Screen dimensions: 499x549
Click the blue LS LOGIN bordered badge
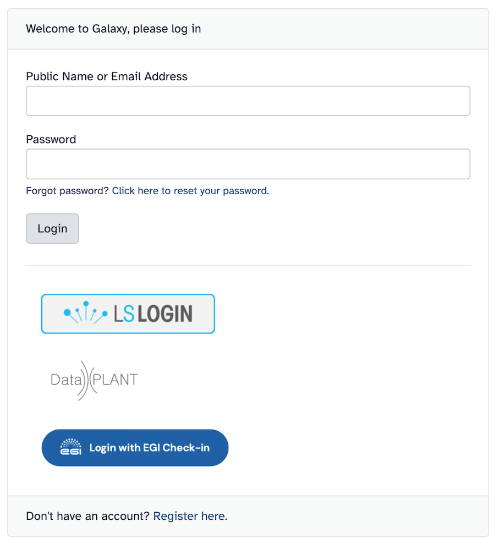128,314
